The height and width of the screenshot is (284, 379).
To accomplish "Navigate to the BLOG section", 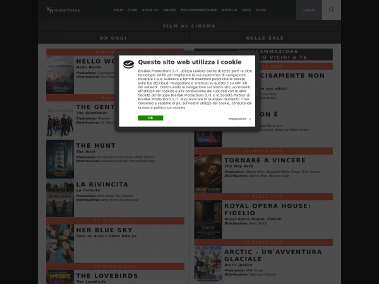I will click(x=261, y=10).
